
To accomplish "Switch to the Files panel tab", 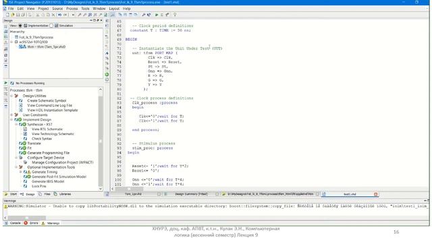I will 45,194.
